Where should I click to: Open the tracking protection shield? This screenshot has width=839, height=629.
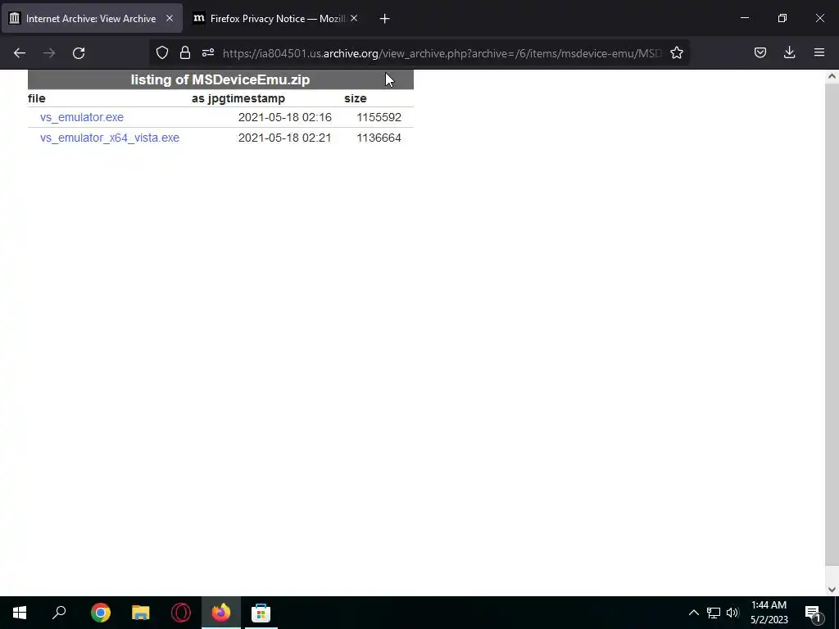pos(162,52)
